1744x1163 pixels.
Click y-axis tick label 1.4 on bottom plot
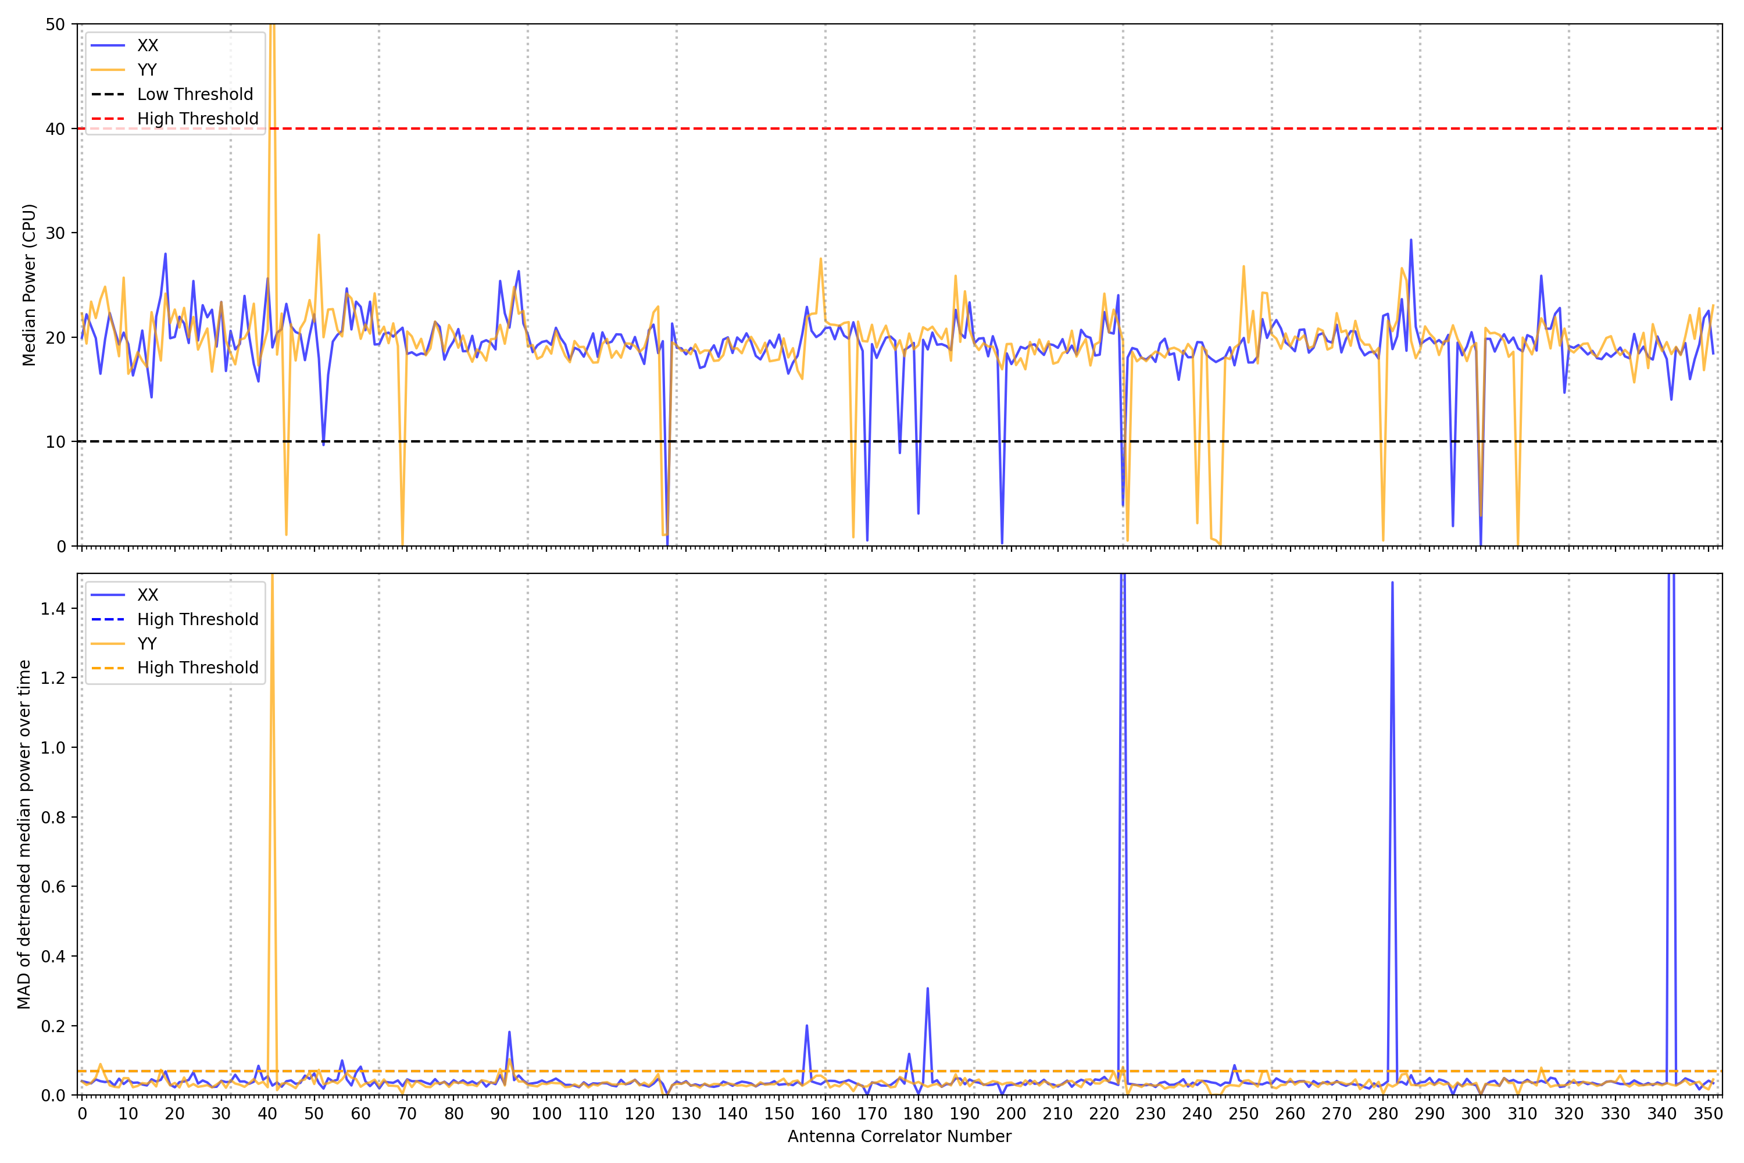click(x=52, y=609)
